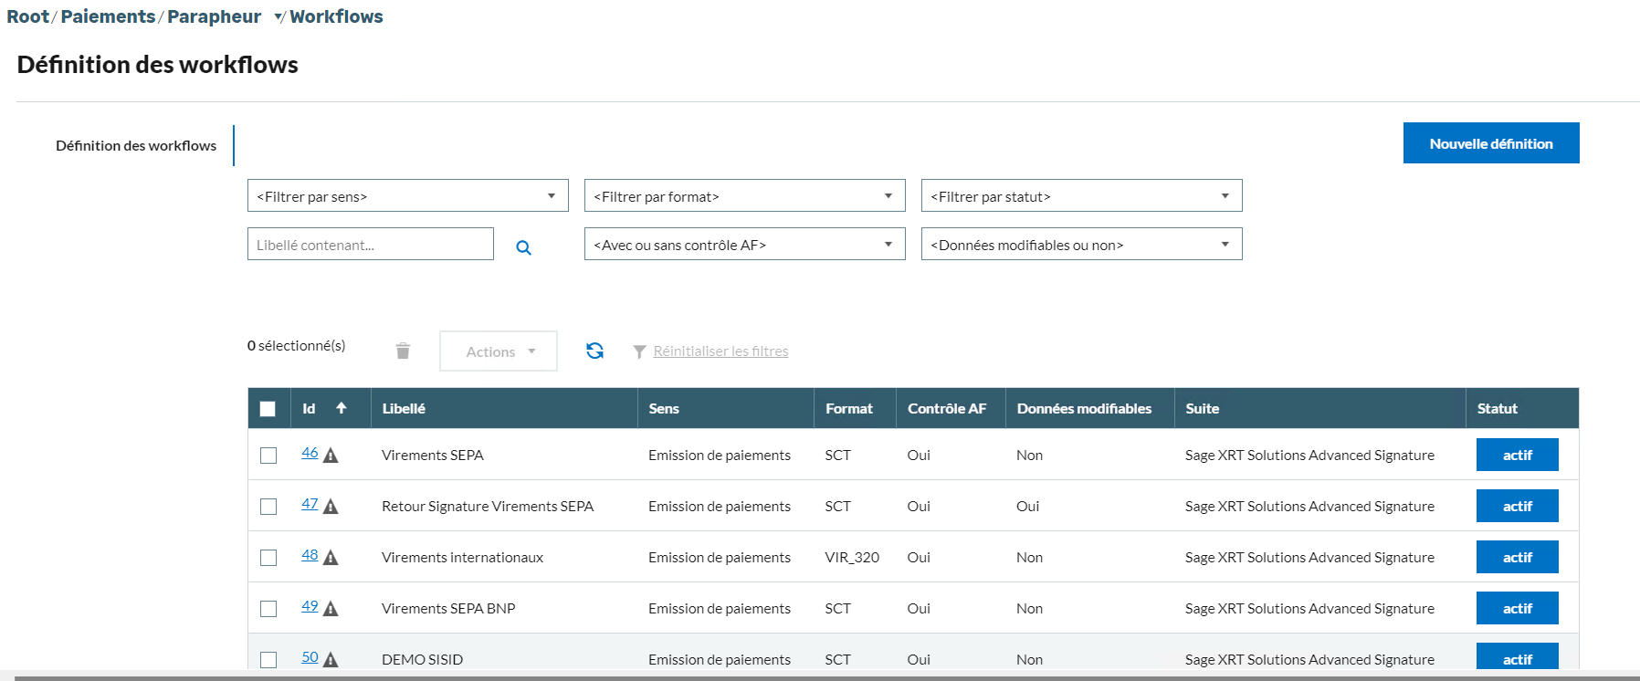Expand the Filtrer par statut dropdown
Image resolution: width=1640 pixels, height=681 pixels.
(x=1081, y=196)
